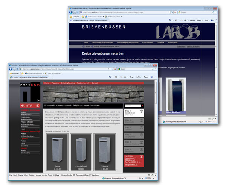Click the Back button in PostUno window

11,69
